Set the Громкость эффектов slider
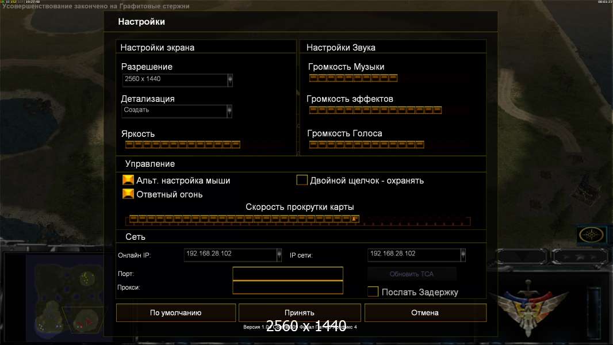 click(x=376, y=110)
